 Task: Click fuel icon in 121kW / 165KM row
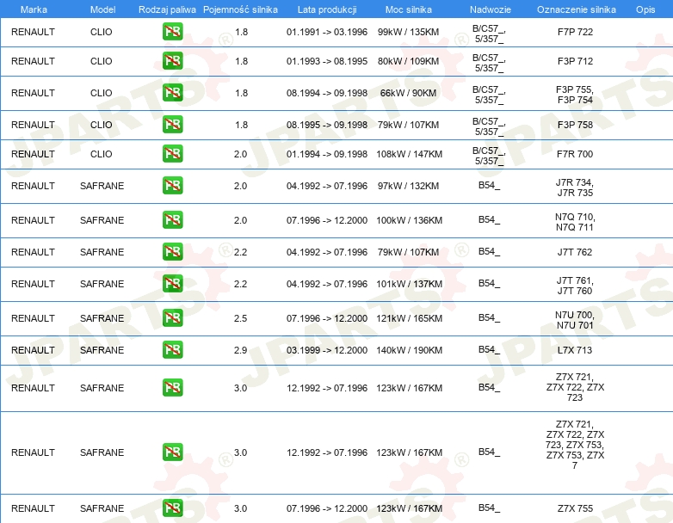tap(172, 318)
